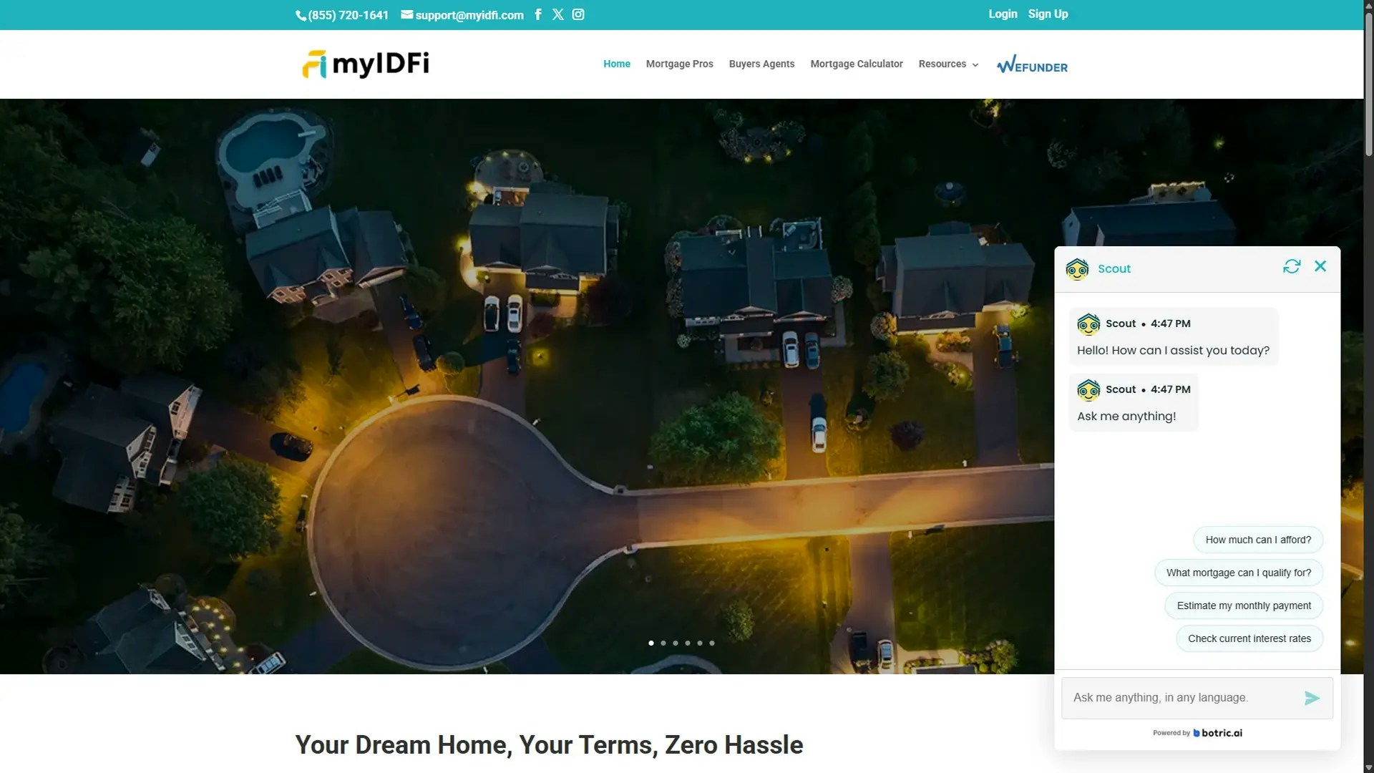
Task: Open Mortgage Calculator page
Action: pos(856,64)
